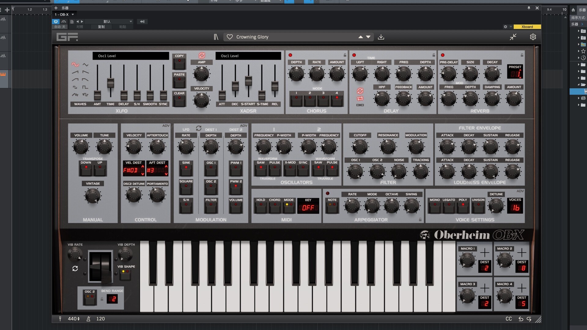Save preset using the download icon
This screenshot has height=330, width=587.
[x=381, y=37]
